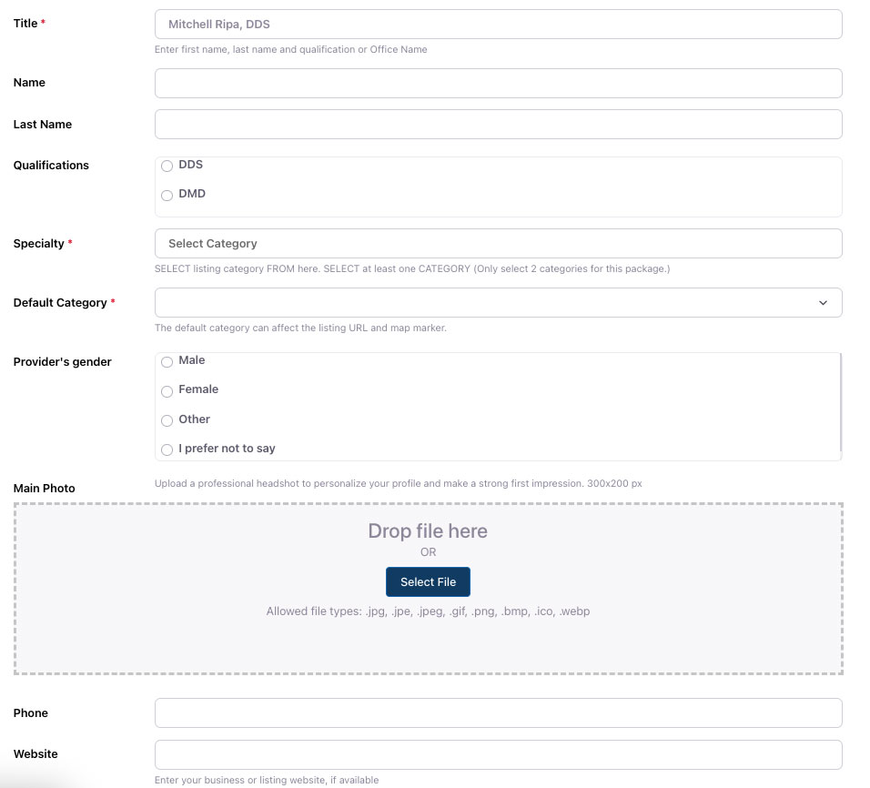The width and height of the screenshot is (870, 788).
Task: Click the Main Photo field label
Action: pyautogui.click(x=44, y=489)
